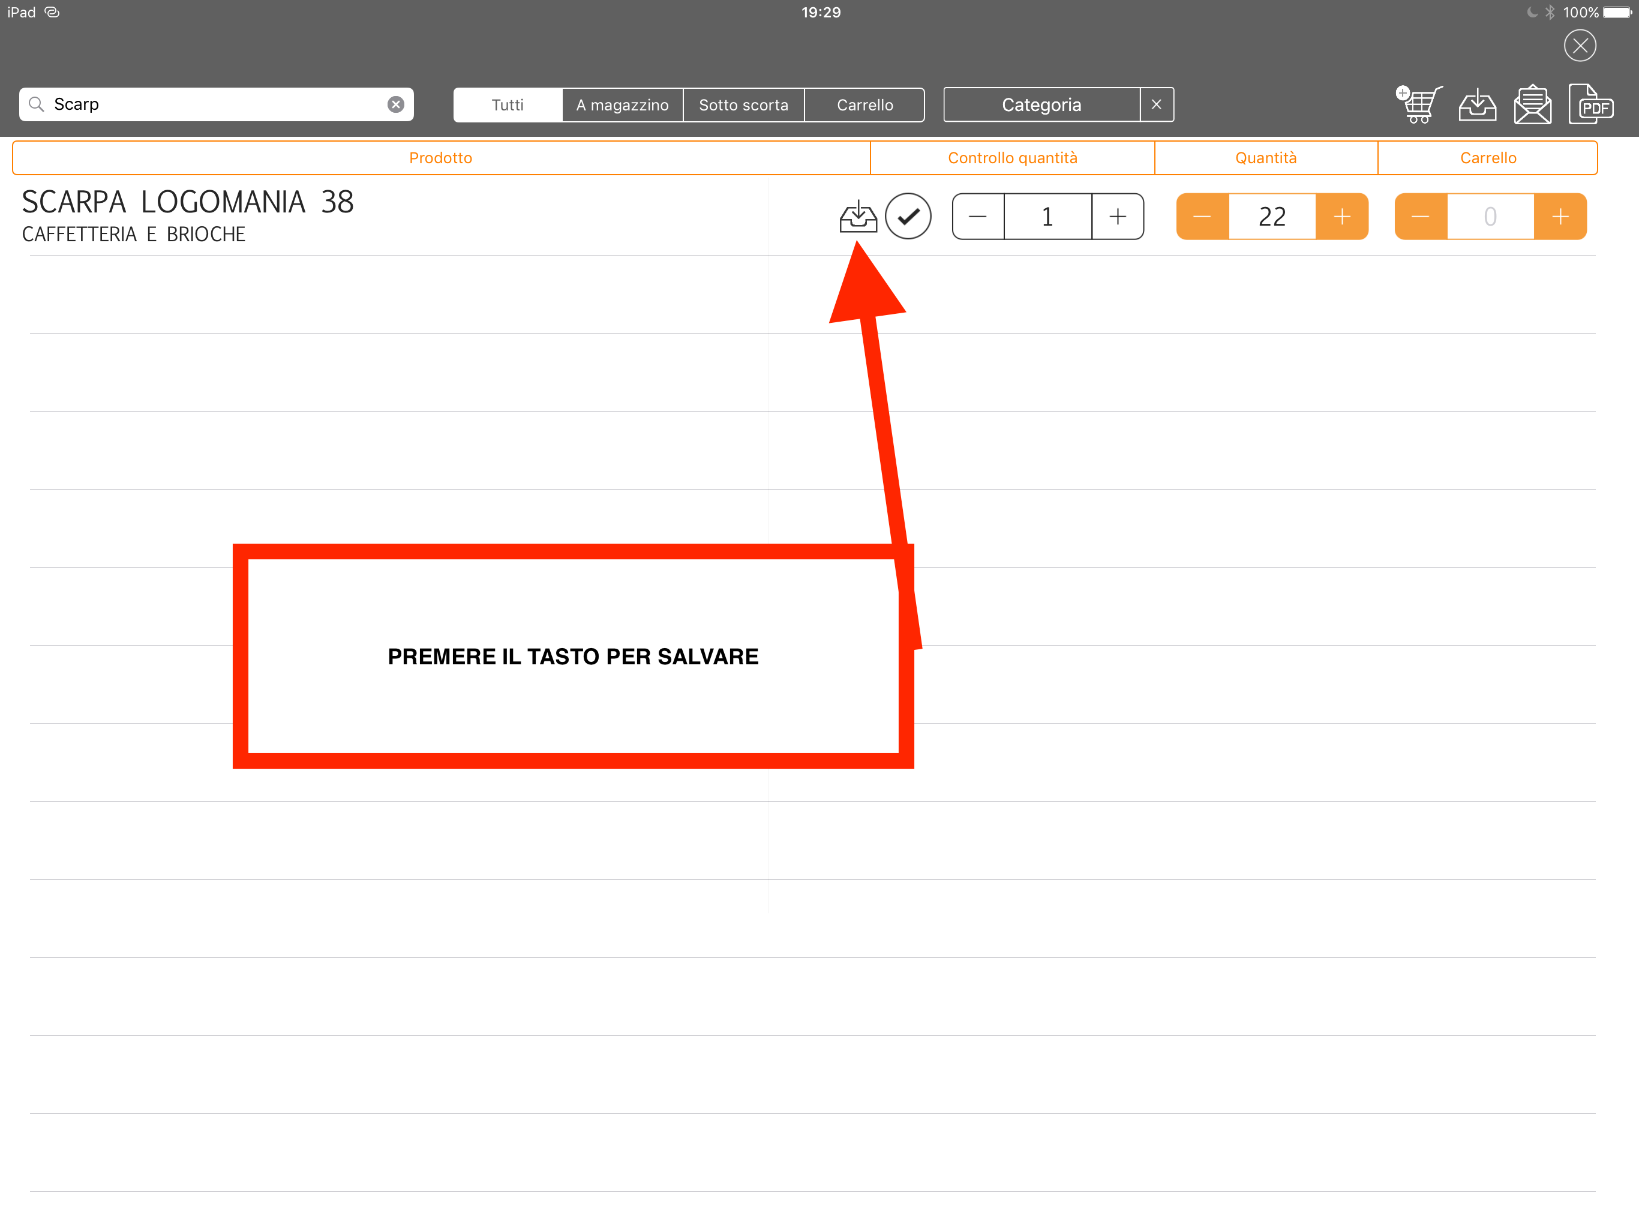Screen dimensions: 1639x1229
Task: Select the Tutti filter tab
Action: (x=508, y=104)
